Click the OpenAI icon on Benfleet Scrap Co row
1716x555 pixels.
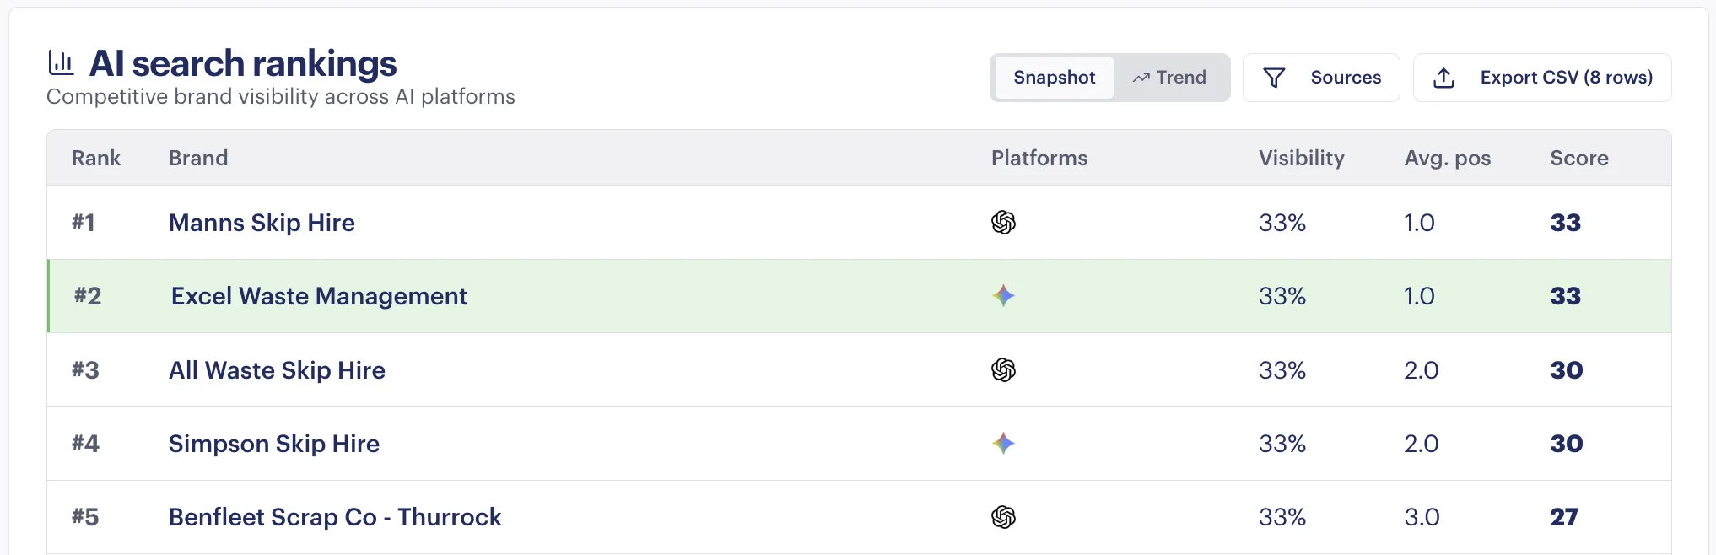1004,516
